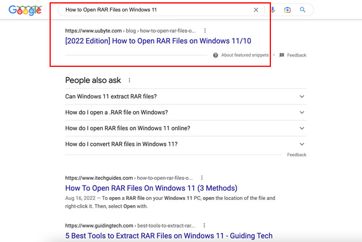362x242 pixels.
Task: Click Feedback link next to featured snippet
Action: (297, 55)
